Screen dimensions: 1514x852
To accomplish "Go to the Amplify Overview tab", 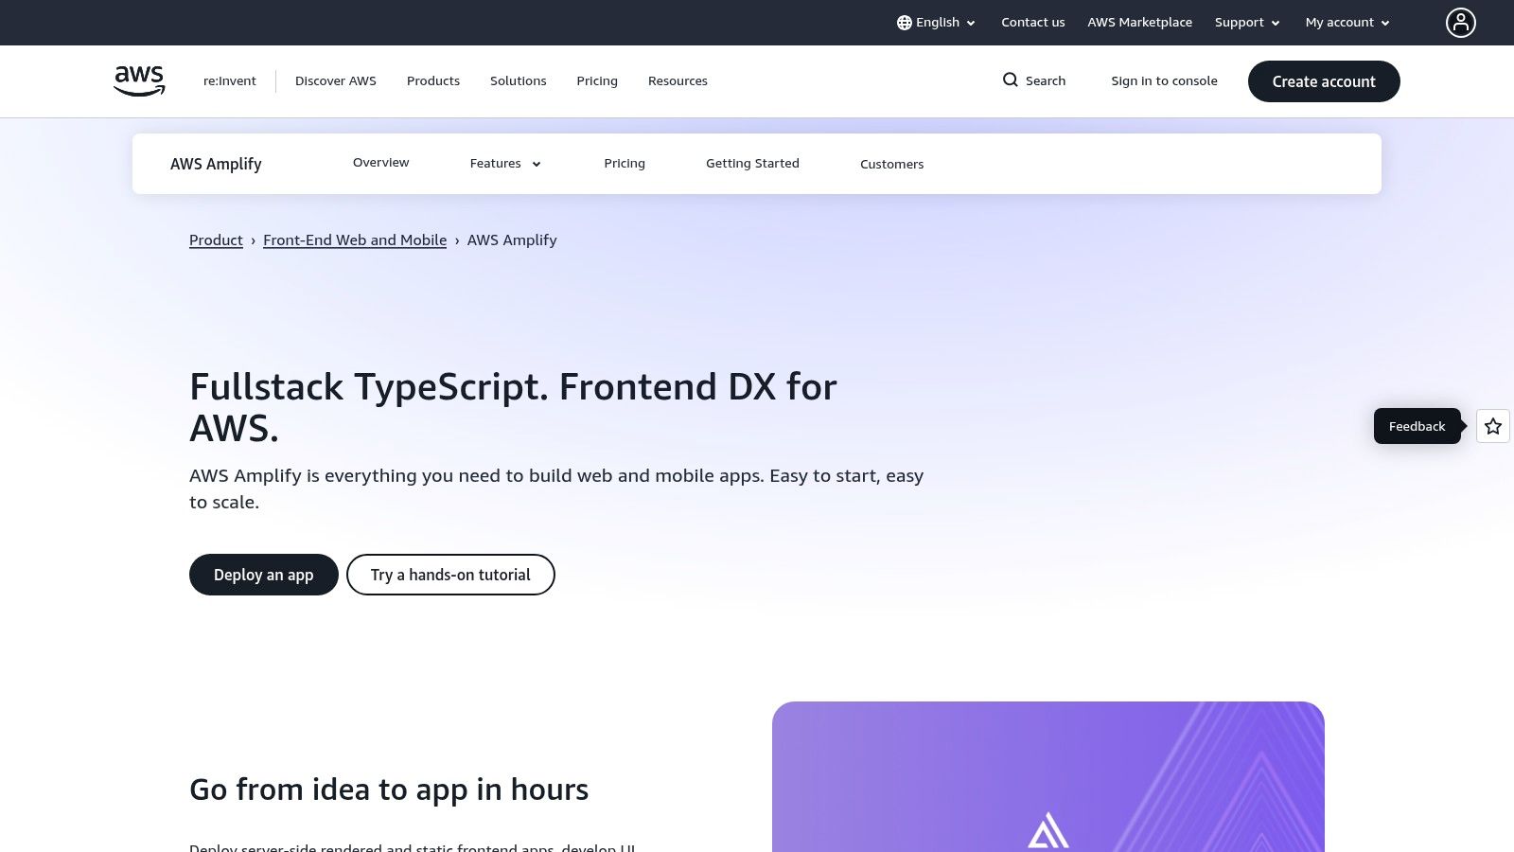I will point(381,163).
